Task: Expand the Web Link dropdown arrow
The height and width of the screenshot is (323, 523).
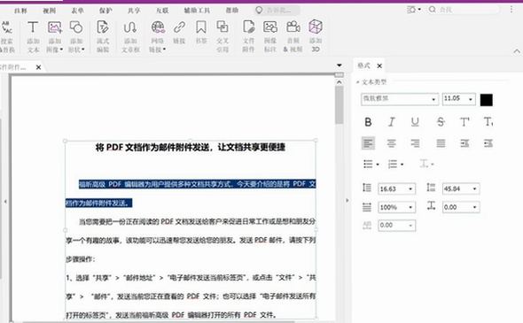Action: [165, 50]
